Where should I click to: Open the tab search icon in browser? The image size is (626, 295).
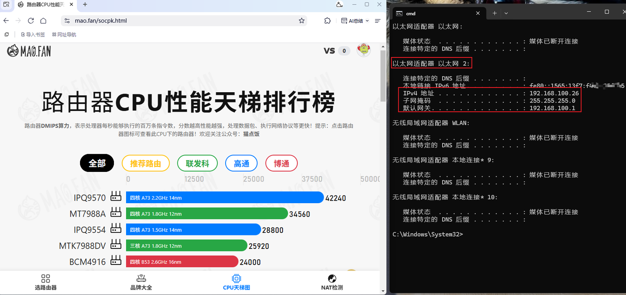(6, 4)
